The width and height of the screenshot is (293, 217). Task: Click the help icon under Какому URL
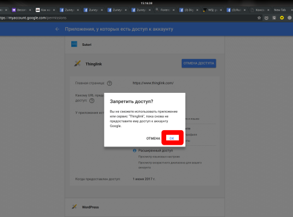tap(92, 101)
